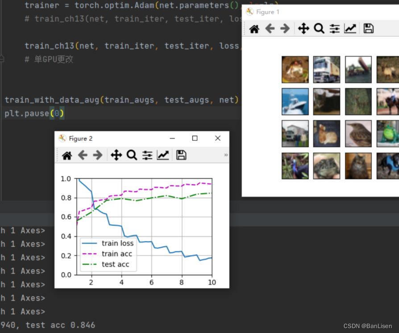Click the Forward navigation arrow in Figure 1

point(286,28)
